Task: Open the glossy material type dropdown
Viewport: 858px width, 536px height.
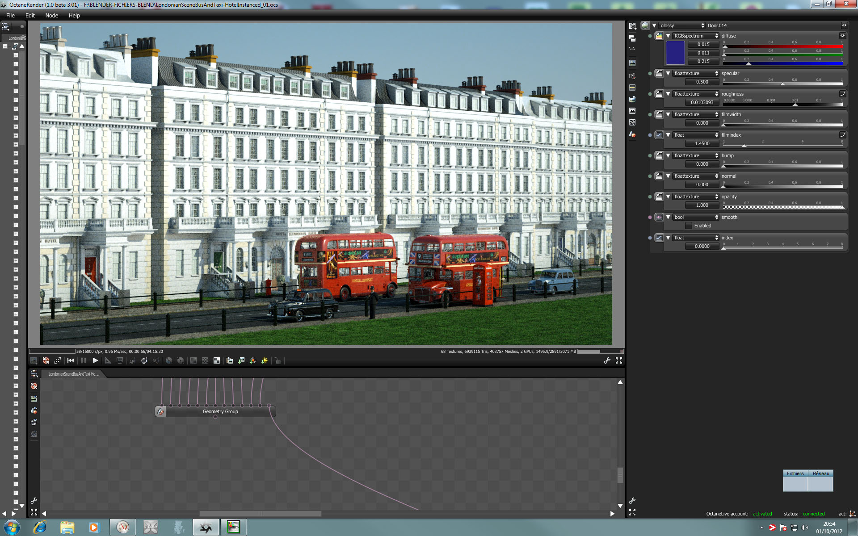Action: click(681, 25)
